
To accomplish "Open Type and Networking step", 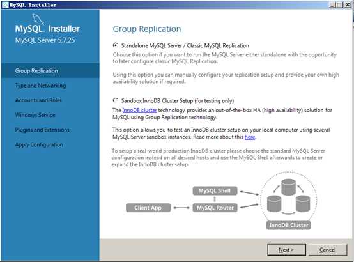I will [x=41, y=86].
